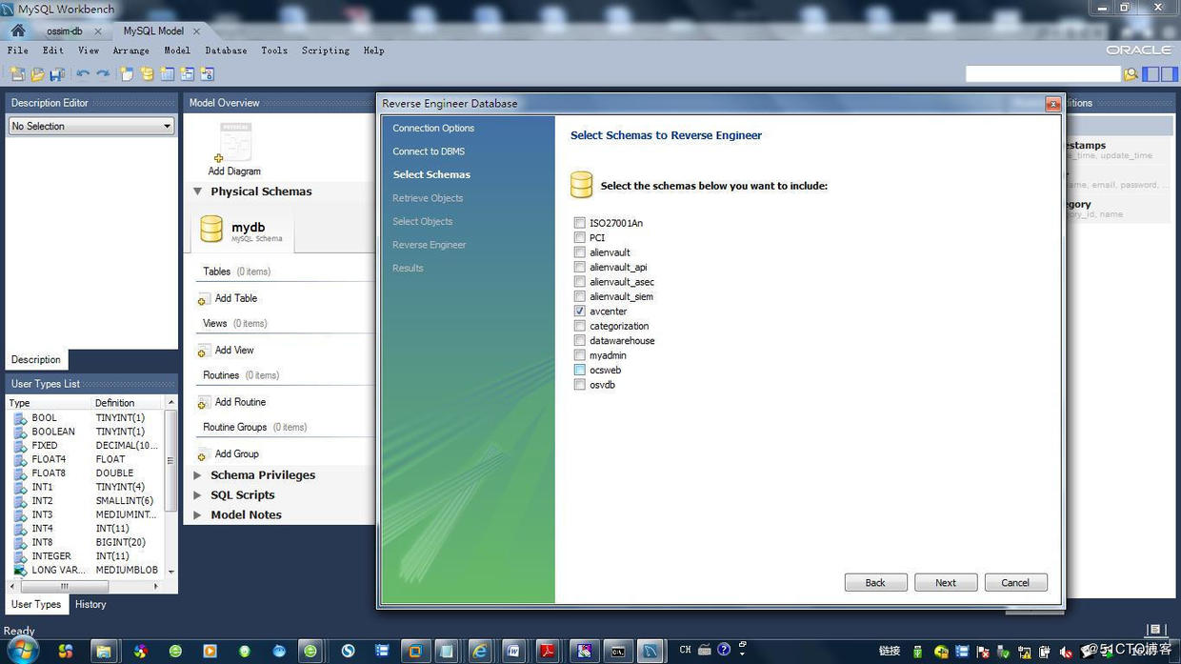Check the datawarehouse schema checkbox
Viewport: 1181px width, 664px height.
coord(579,341)
